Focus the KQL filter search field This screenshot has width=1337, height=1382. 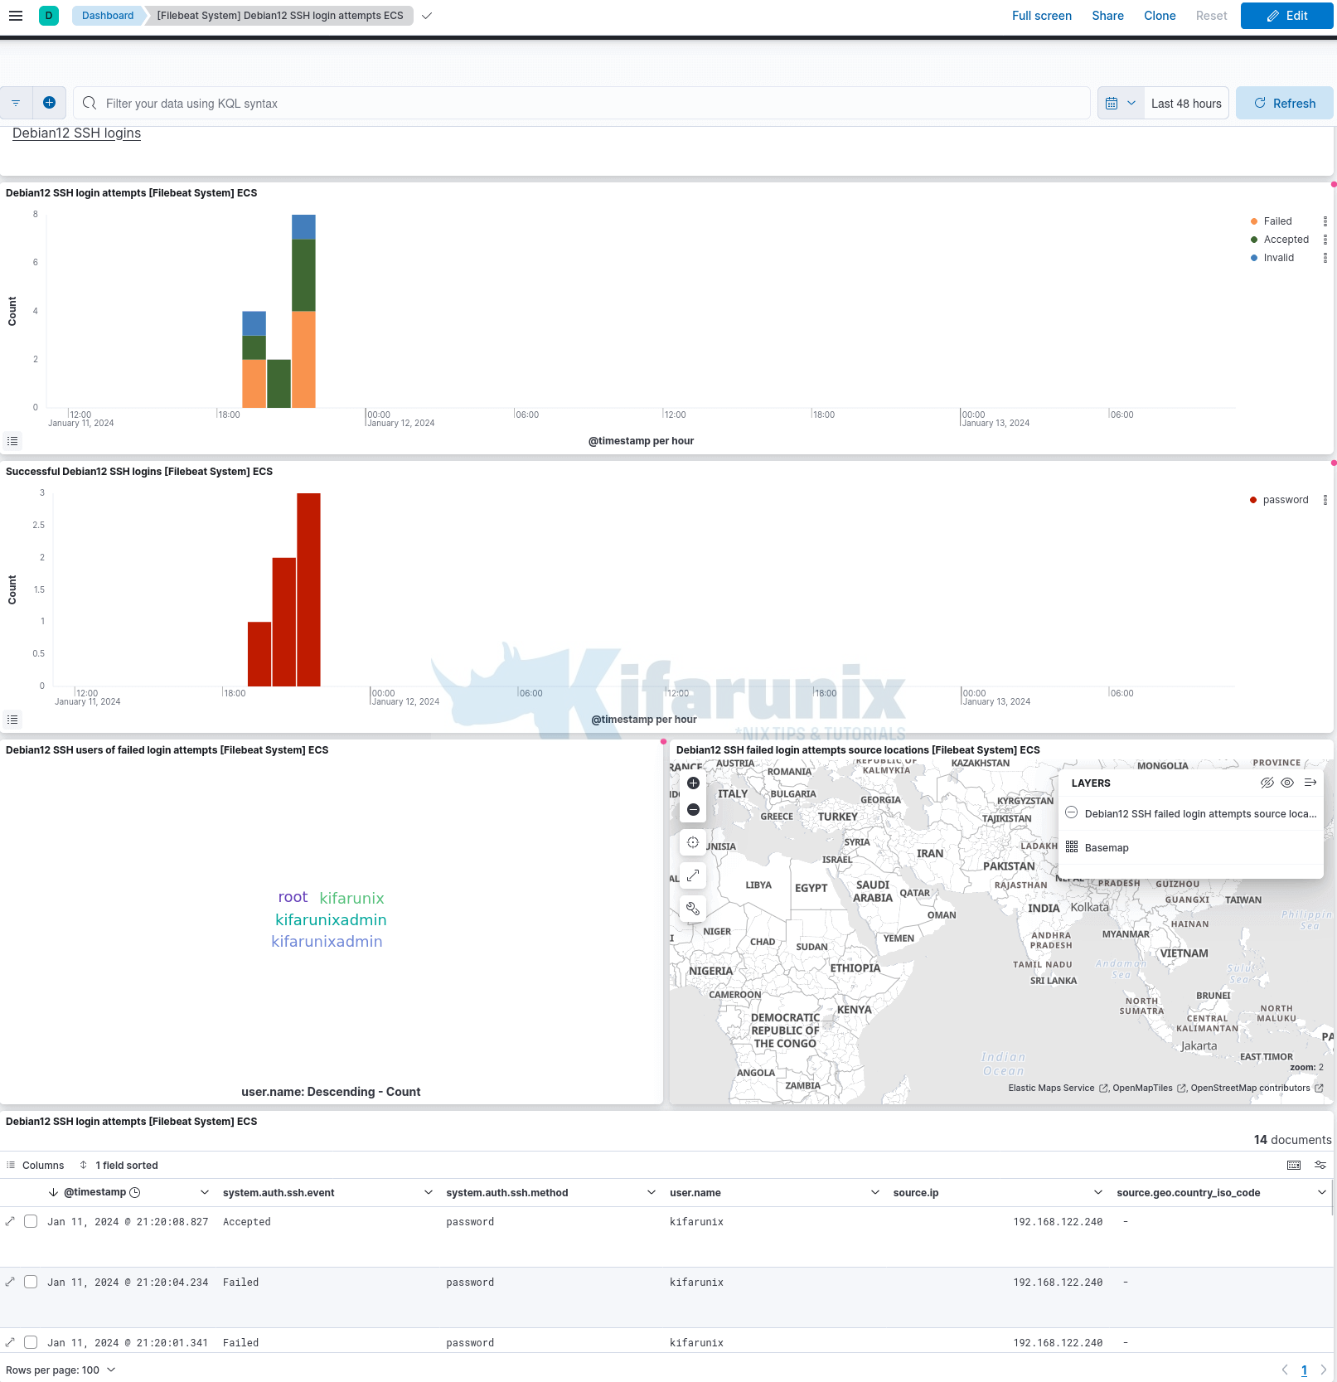coord(580,104)
